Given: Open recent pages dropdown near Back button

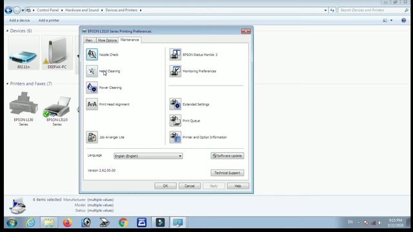Looking at the screenshot, I should click(23, 10).
